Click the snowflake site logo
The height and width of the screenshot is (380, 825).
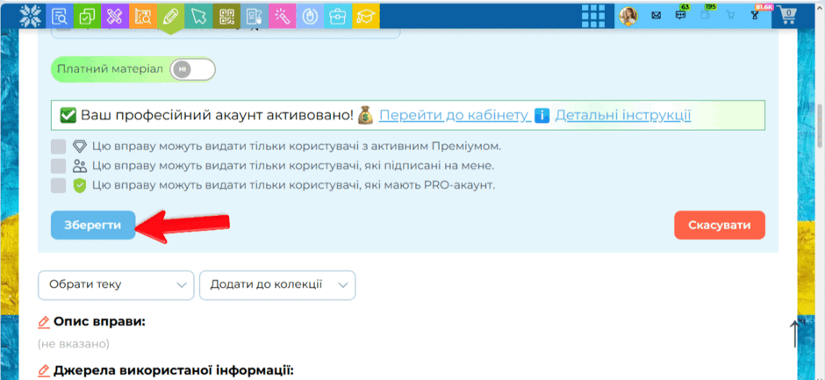point(30,17)
